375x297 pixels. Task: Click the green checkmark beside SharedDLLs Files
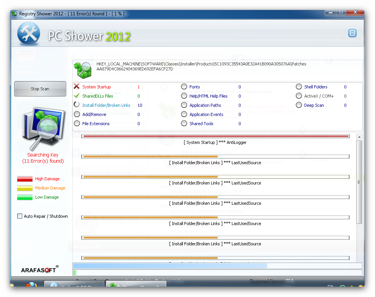(77, 96)
